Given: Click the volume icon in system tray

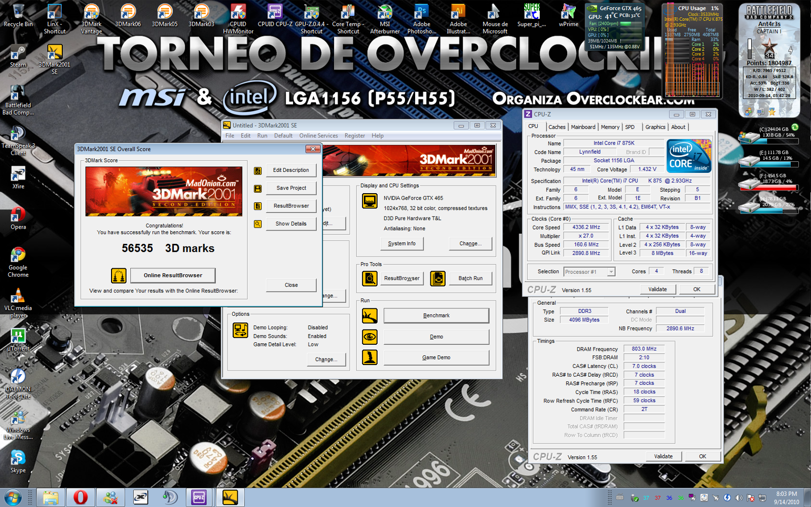Looking at the screenshot, I should (x=739, y=498).
